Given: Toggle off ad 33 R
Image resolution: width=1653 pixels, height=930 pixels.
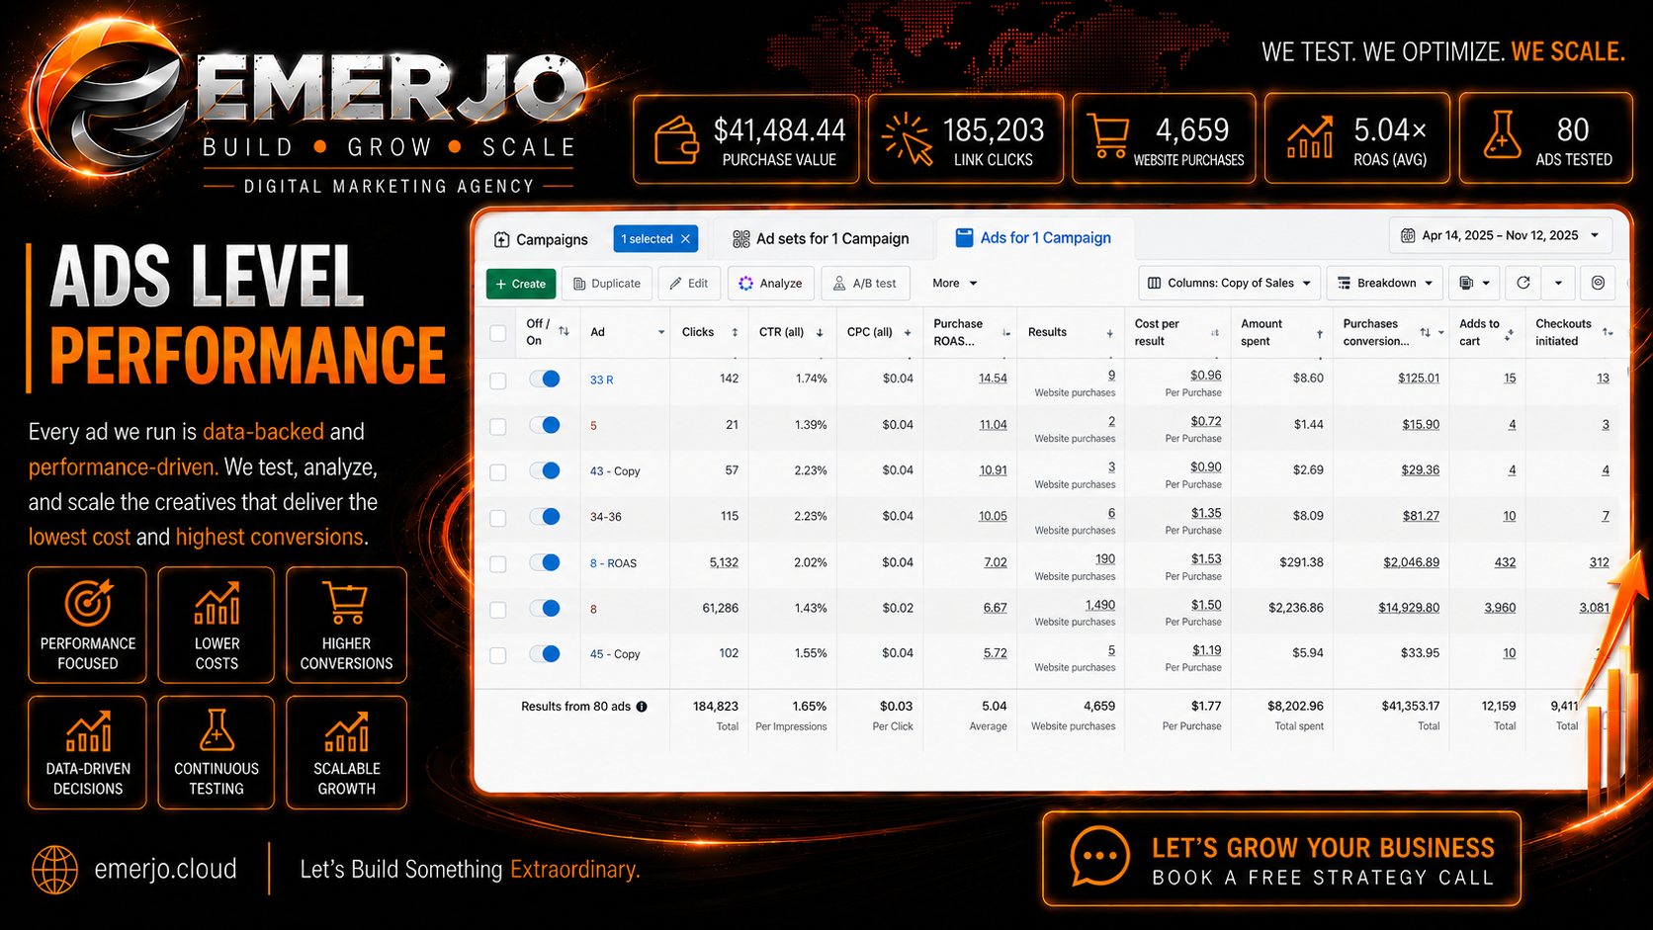Looking at the screenshot, I should pyautogui.click(x=545, y=379).
